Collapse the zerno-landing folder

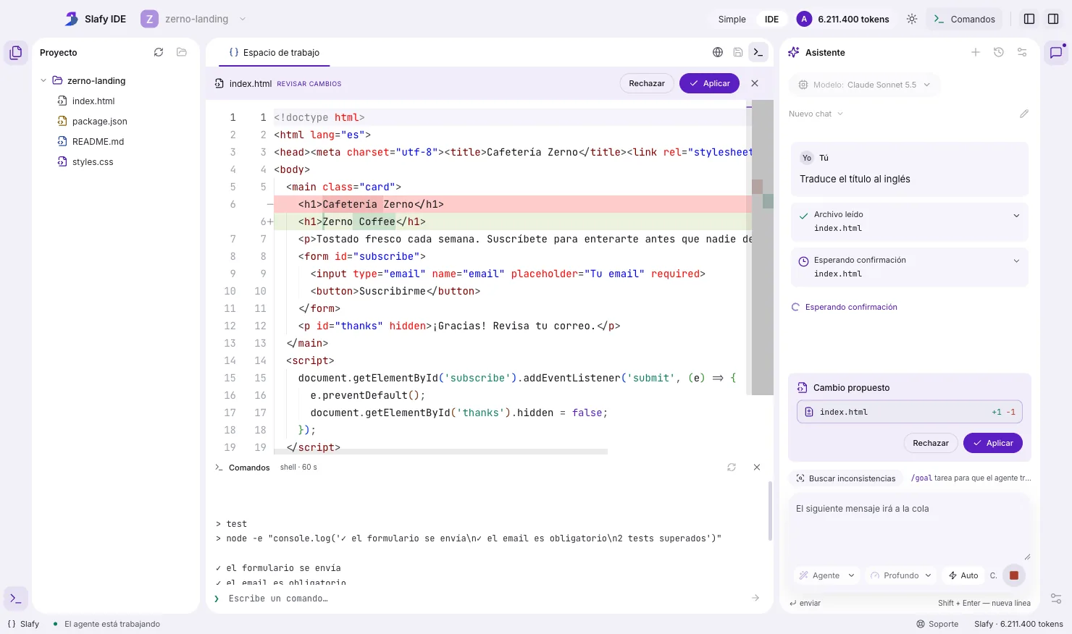click(43, 80)
